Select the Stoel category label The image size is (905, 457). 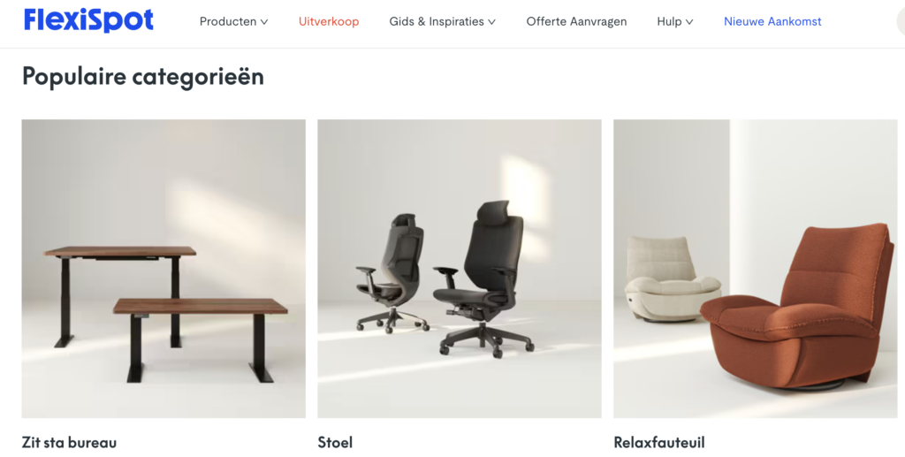click(x=335, y=443)
